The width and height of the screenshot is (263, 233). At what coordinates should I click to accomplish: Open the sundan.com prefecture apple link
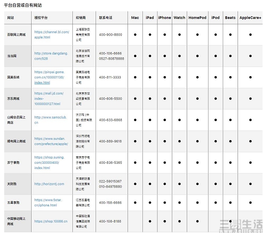tap(51, 141)
